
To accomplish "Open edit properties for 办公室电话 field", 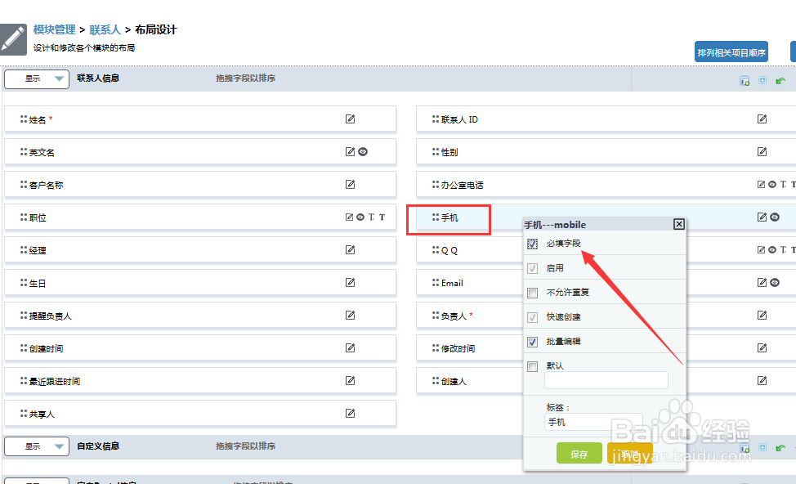I will (x=761, y=184).
